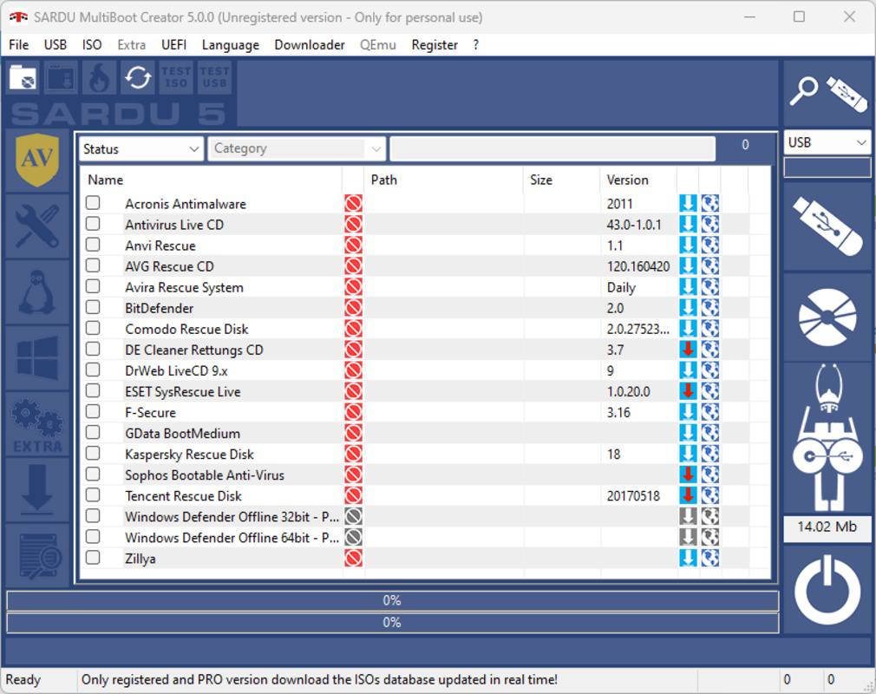Open the Category dropdown filter
This screenshot has height=694, width=876.
pyautogui.click(x=297, y=149)
